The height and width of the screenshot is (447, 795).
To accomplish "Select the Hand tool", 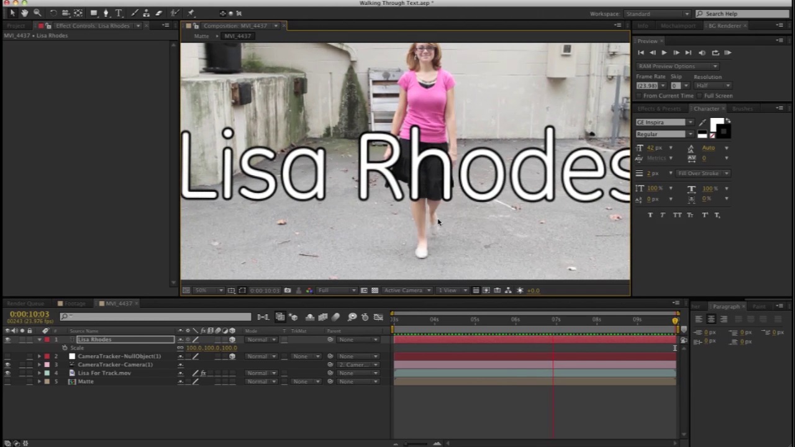I will point(25,13).
